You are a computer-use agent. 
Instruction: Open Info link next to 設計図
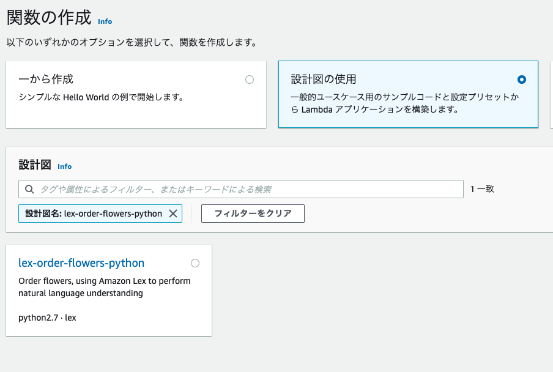[65, 166]
